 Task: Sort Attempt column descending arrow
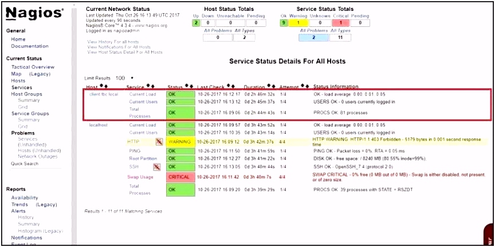click(307, 86)
